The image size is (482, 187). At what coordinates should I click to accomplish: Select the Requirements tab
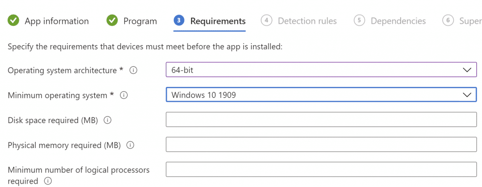(218, 21)
